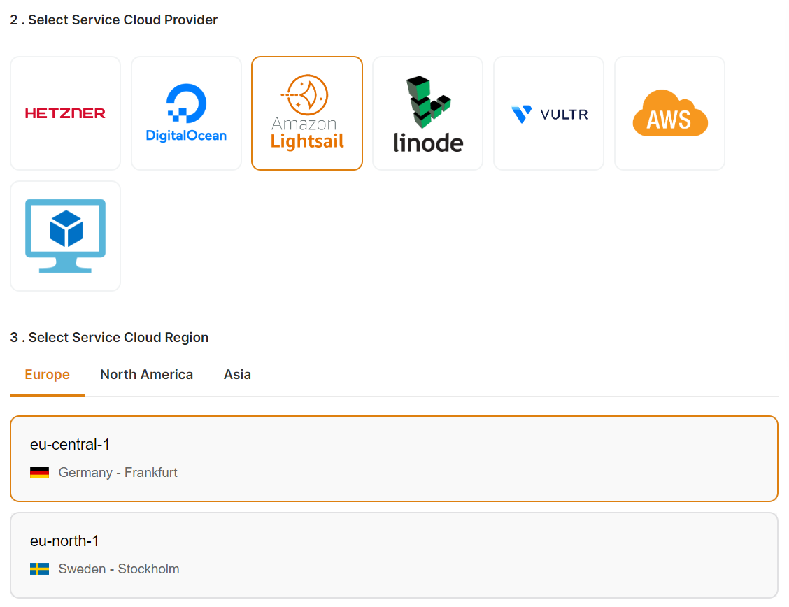Screen dimensions: 789x607
Task: Click the German flag icon
Action: [39, 473]
